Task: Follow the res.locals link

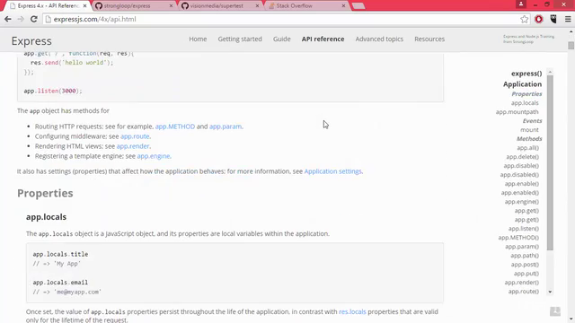Action: pos(352,311)
